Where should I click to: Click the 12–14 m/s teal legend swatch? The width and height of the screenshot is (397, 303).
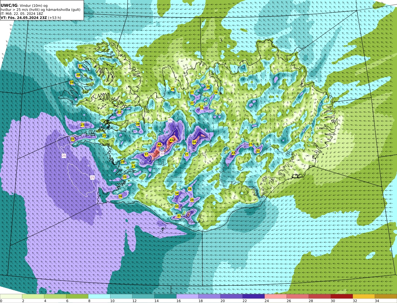pos(143,296)
